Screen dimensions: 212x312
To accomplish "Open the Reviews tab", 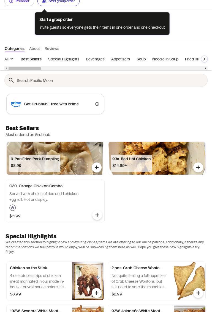I will (52, 49).
